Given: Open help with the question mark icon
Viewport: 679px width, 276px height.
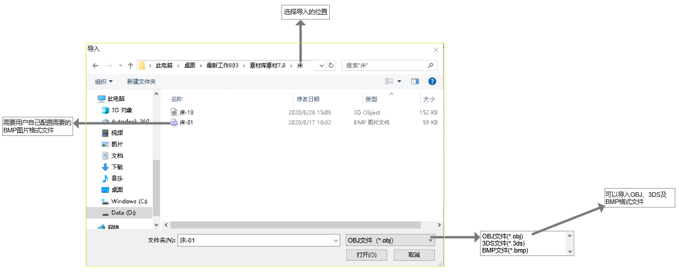Looking at the screenshot, I should pos(432,81).
